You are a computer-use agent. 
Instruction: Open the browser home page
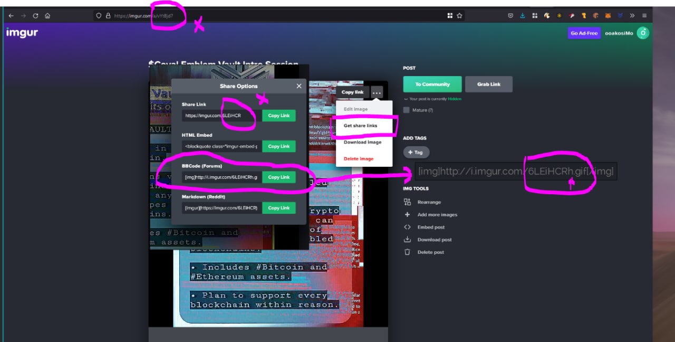(x=47, y=16)
